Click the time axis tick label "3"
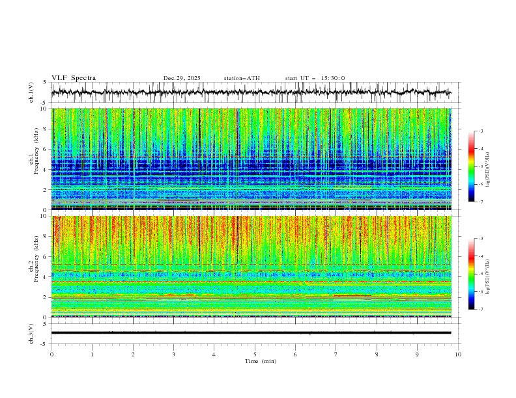Image resolution: width=516 pixels, height=398 pixels. 173,354
